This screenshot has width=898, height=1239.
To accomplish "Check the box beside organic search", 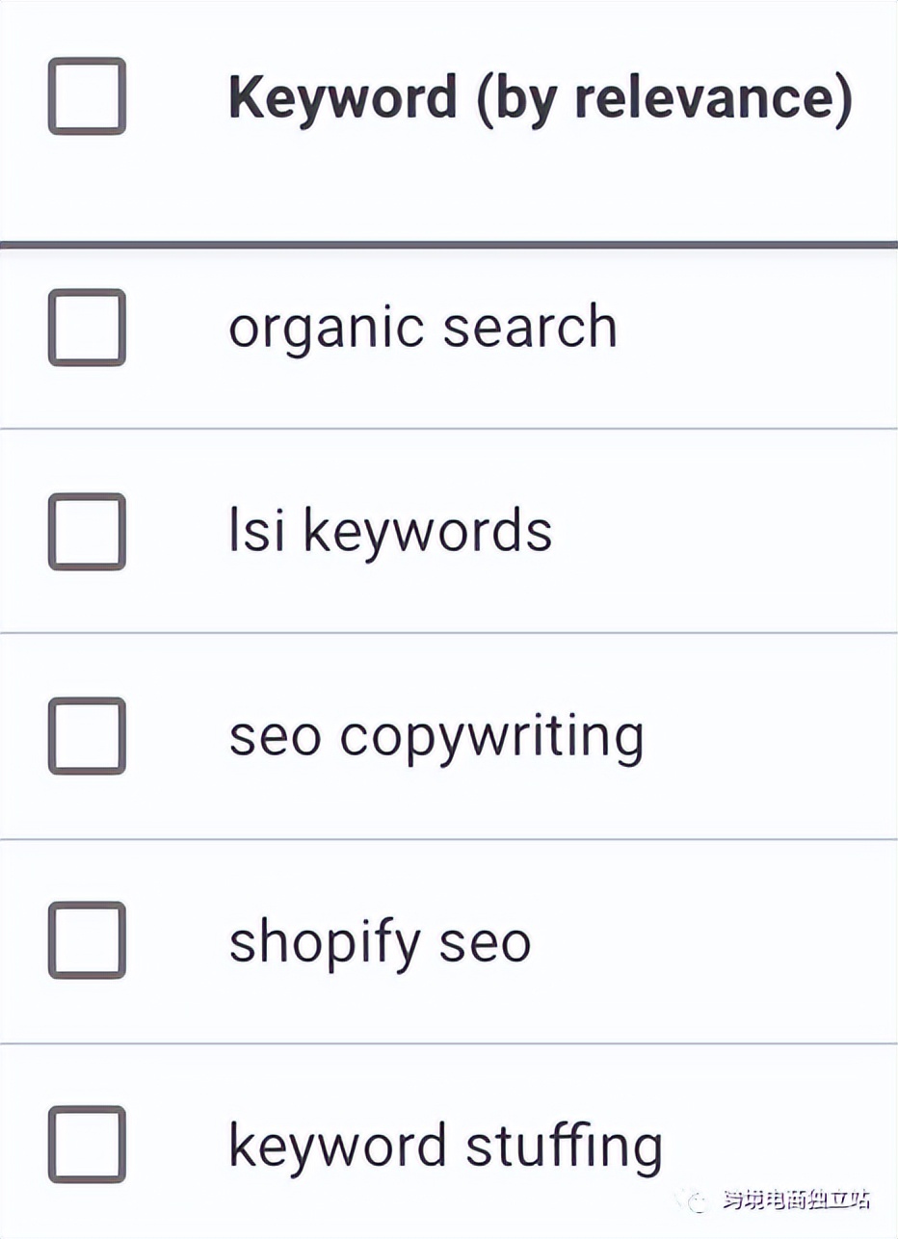I will tap(87, 328).
